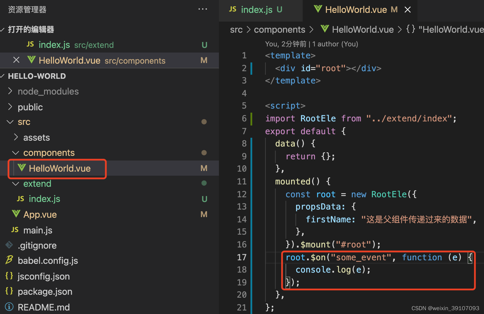Image resolution: width=484 pixels, height=314 pixels.
Task: Close HelloWorld.vue from open editors
Action: (16, 60)
